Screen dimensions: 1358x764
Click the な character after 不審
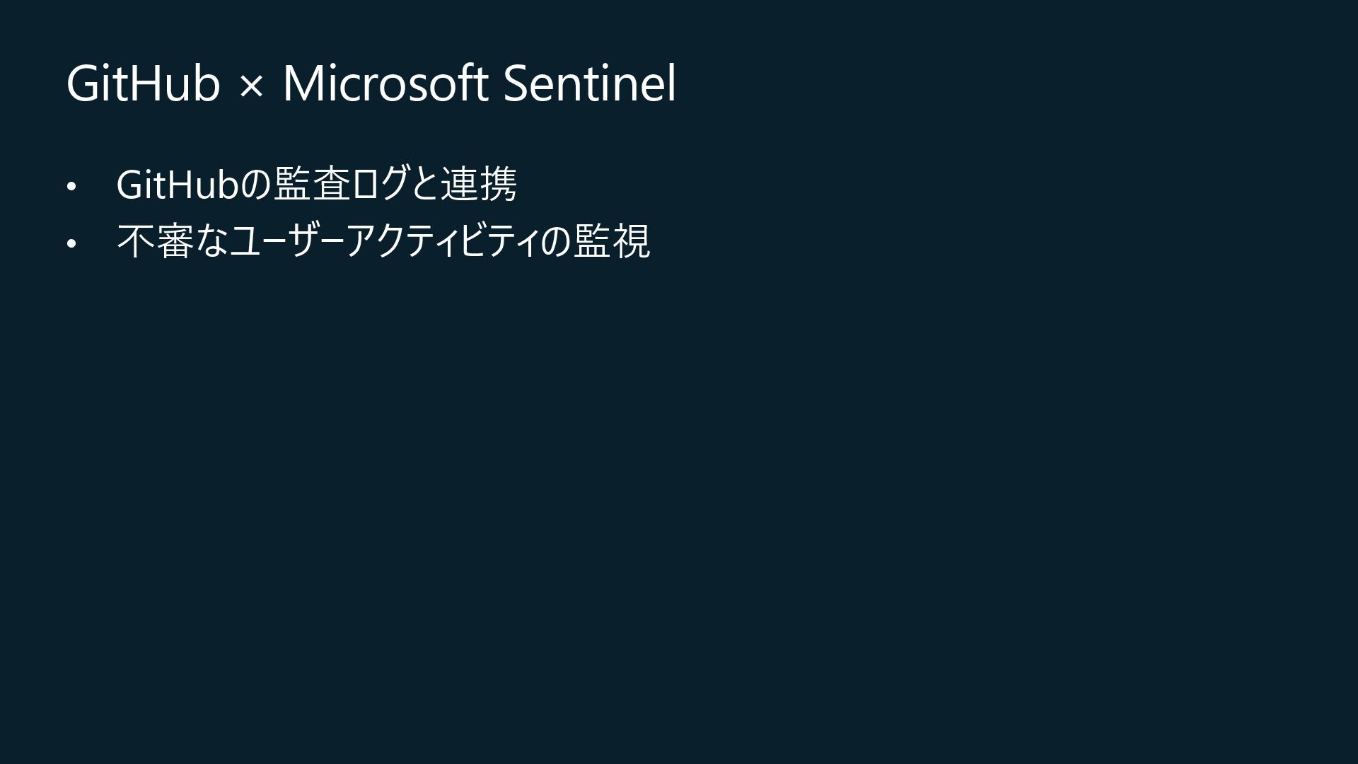[x=211, y=241]
